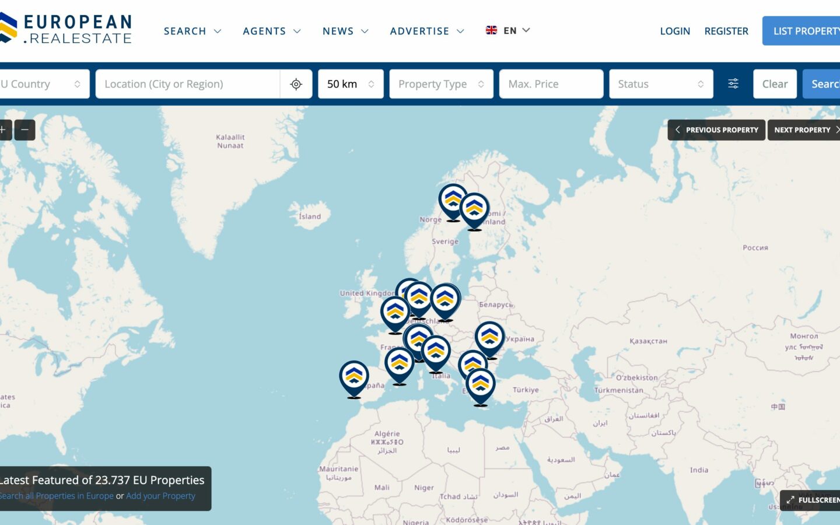Screen dimensions: 840x525
Task: Open the Status dropdown
Action: pos(660,84)
